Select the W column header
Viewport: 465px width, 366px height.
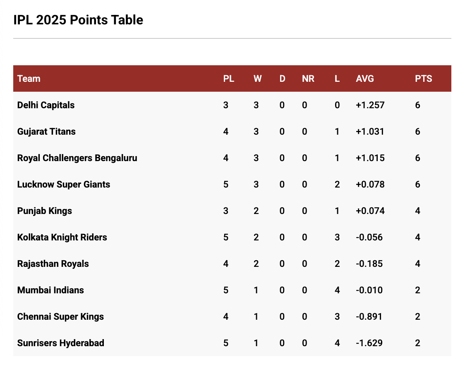click(258, 78)
